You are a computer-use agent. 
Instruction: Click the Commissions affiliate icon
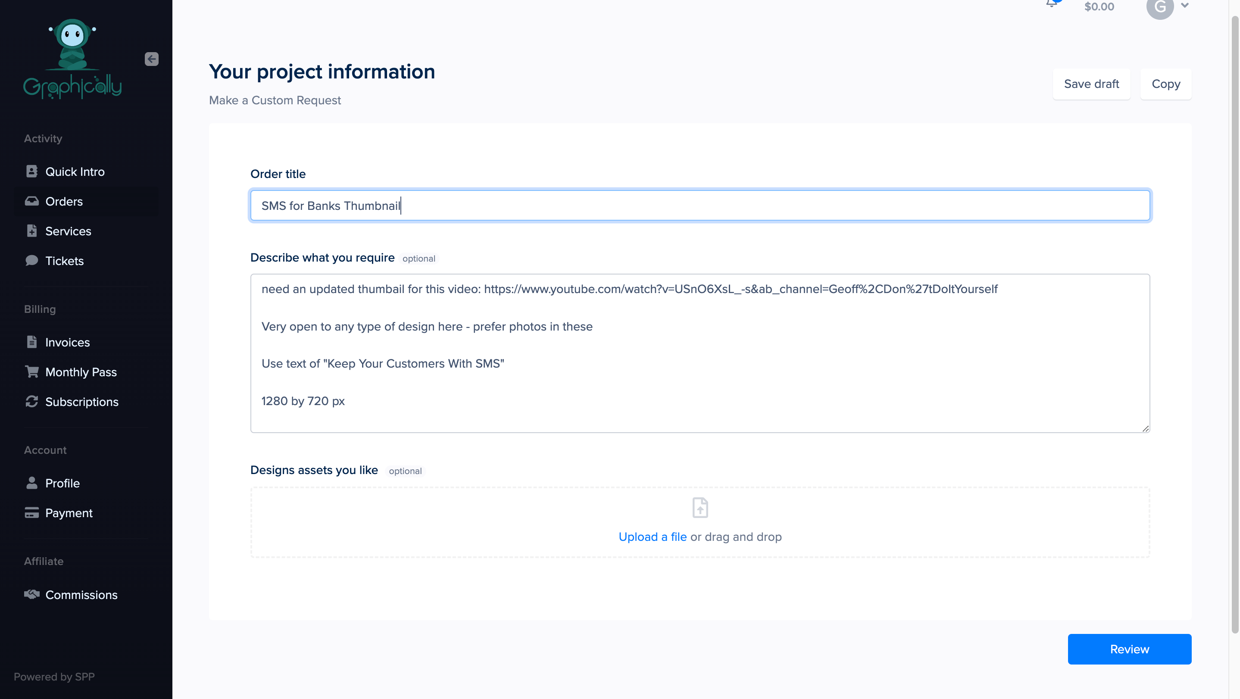click(x=31, y=593)
